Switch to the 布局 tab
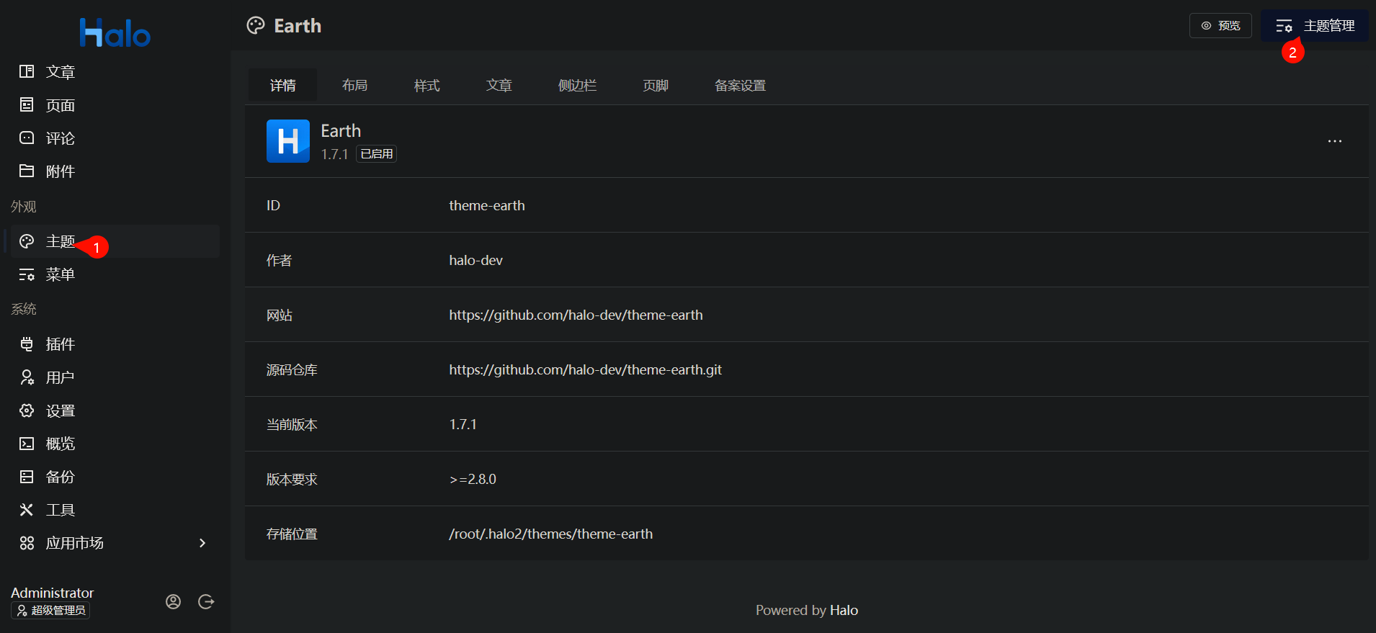This screenshot has width=1376, height=633. pos(354,85)
